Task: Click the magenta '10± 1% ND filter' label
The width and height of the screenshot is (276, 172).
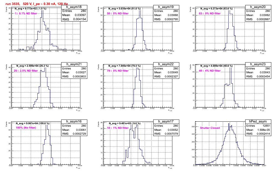Action: pyautogui.click(x=118, y=128)
